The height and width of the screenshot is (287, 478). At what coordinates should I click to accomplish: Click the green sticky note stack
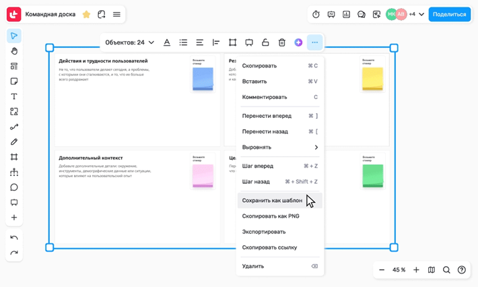pyautogui.click(x=372, y=176)
